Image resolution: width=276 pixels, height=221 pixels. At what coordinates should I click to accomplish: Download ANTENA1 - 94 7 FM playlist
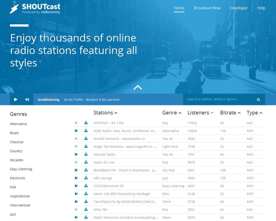(86, 123)
